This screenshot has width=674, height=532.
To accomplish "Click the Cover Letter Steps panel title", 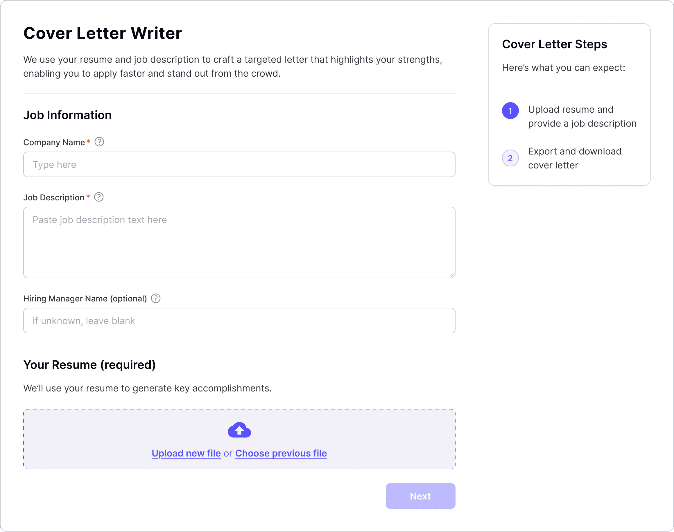I will (x=555, y=44).
